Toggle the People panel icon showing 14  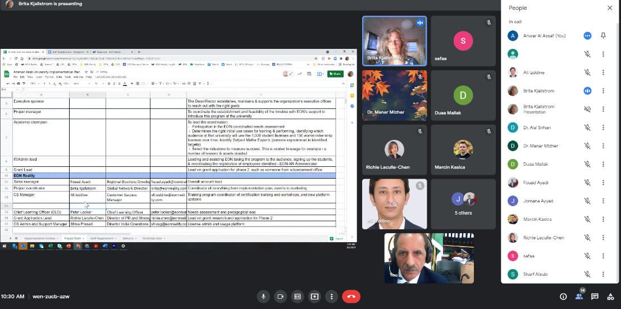click(x=579, y=296)
